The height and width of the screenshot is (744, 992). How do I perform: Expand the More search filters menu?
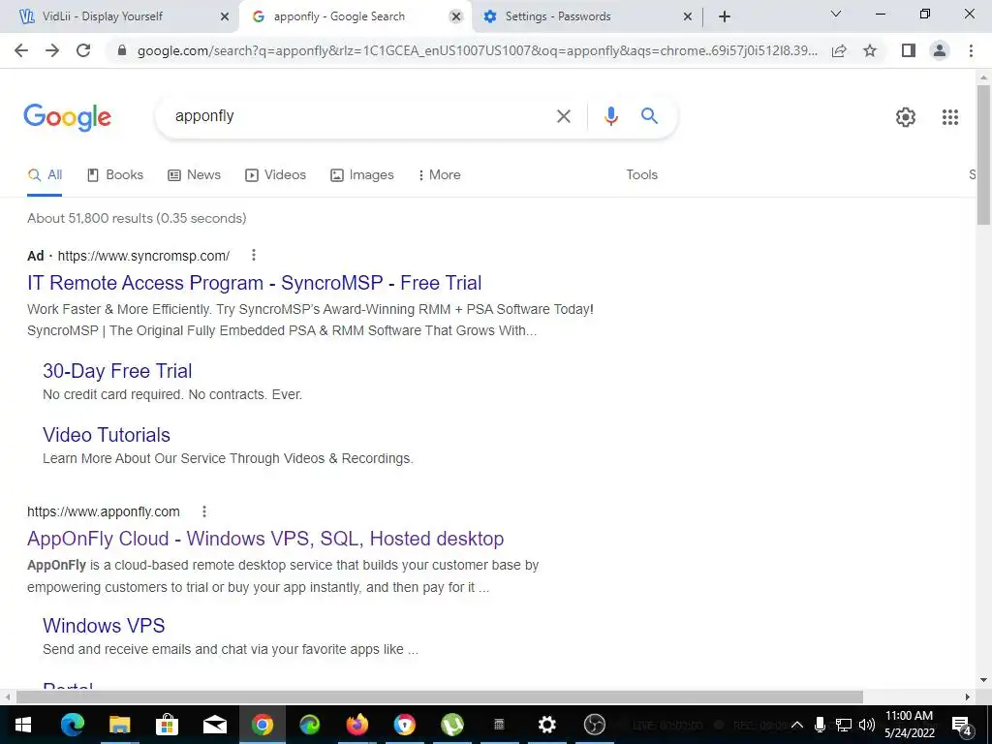439,175
